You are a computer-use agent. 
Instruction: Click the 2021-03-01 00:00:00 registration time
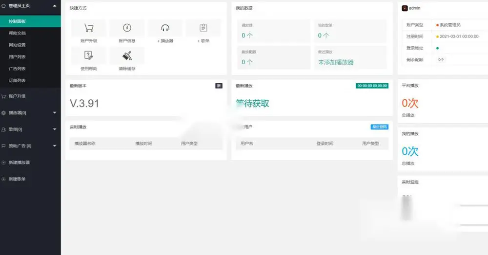[459, 36]
